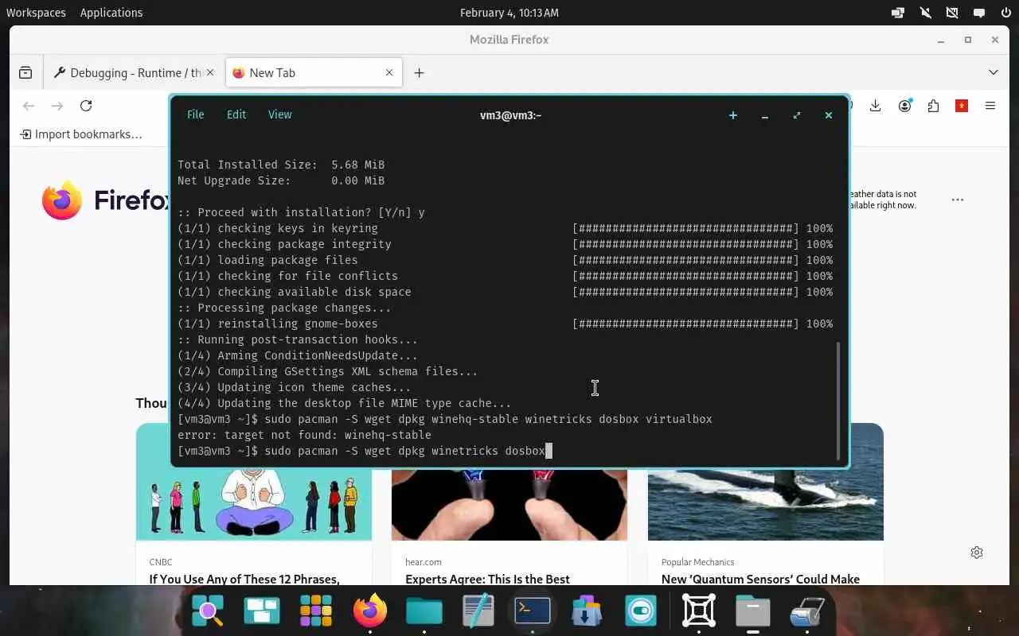
Task: Open the search launcher in the dock
Action: 208,611
